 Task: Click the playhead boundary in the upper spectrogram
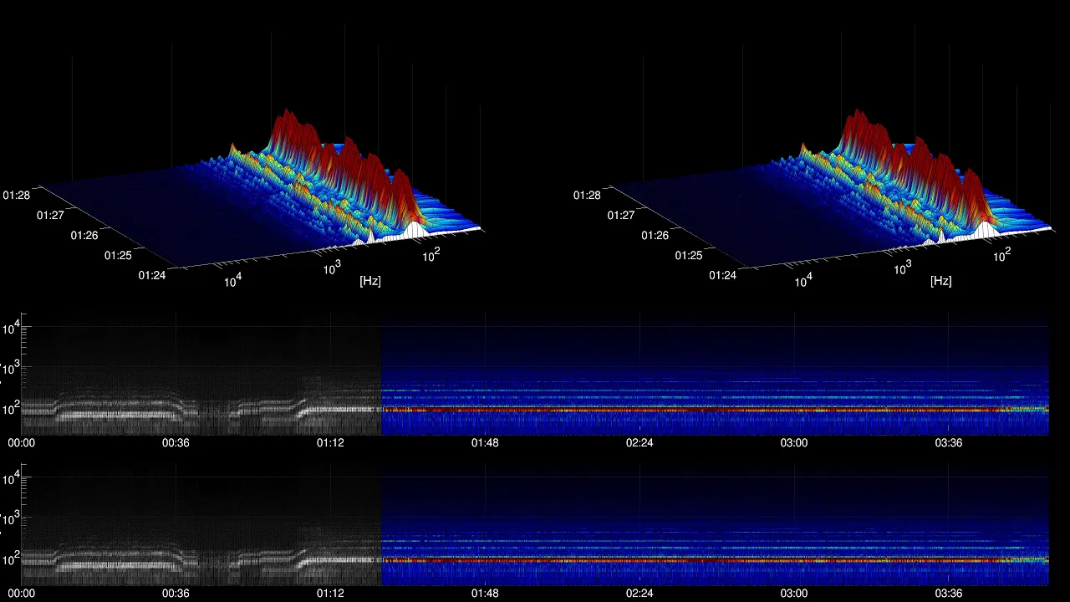381,375
